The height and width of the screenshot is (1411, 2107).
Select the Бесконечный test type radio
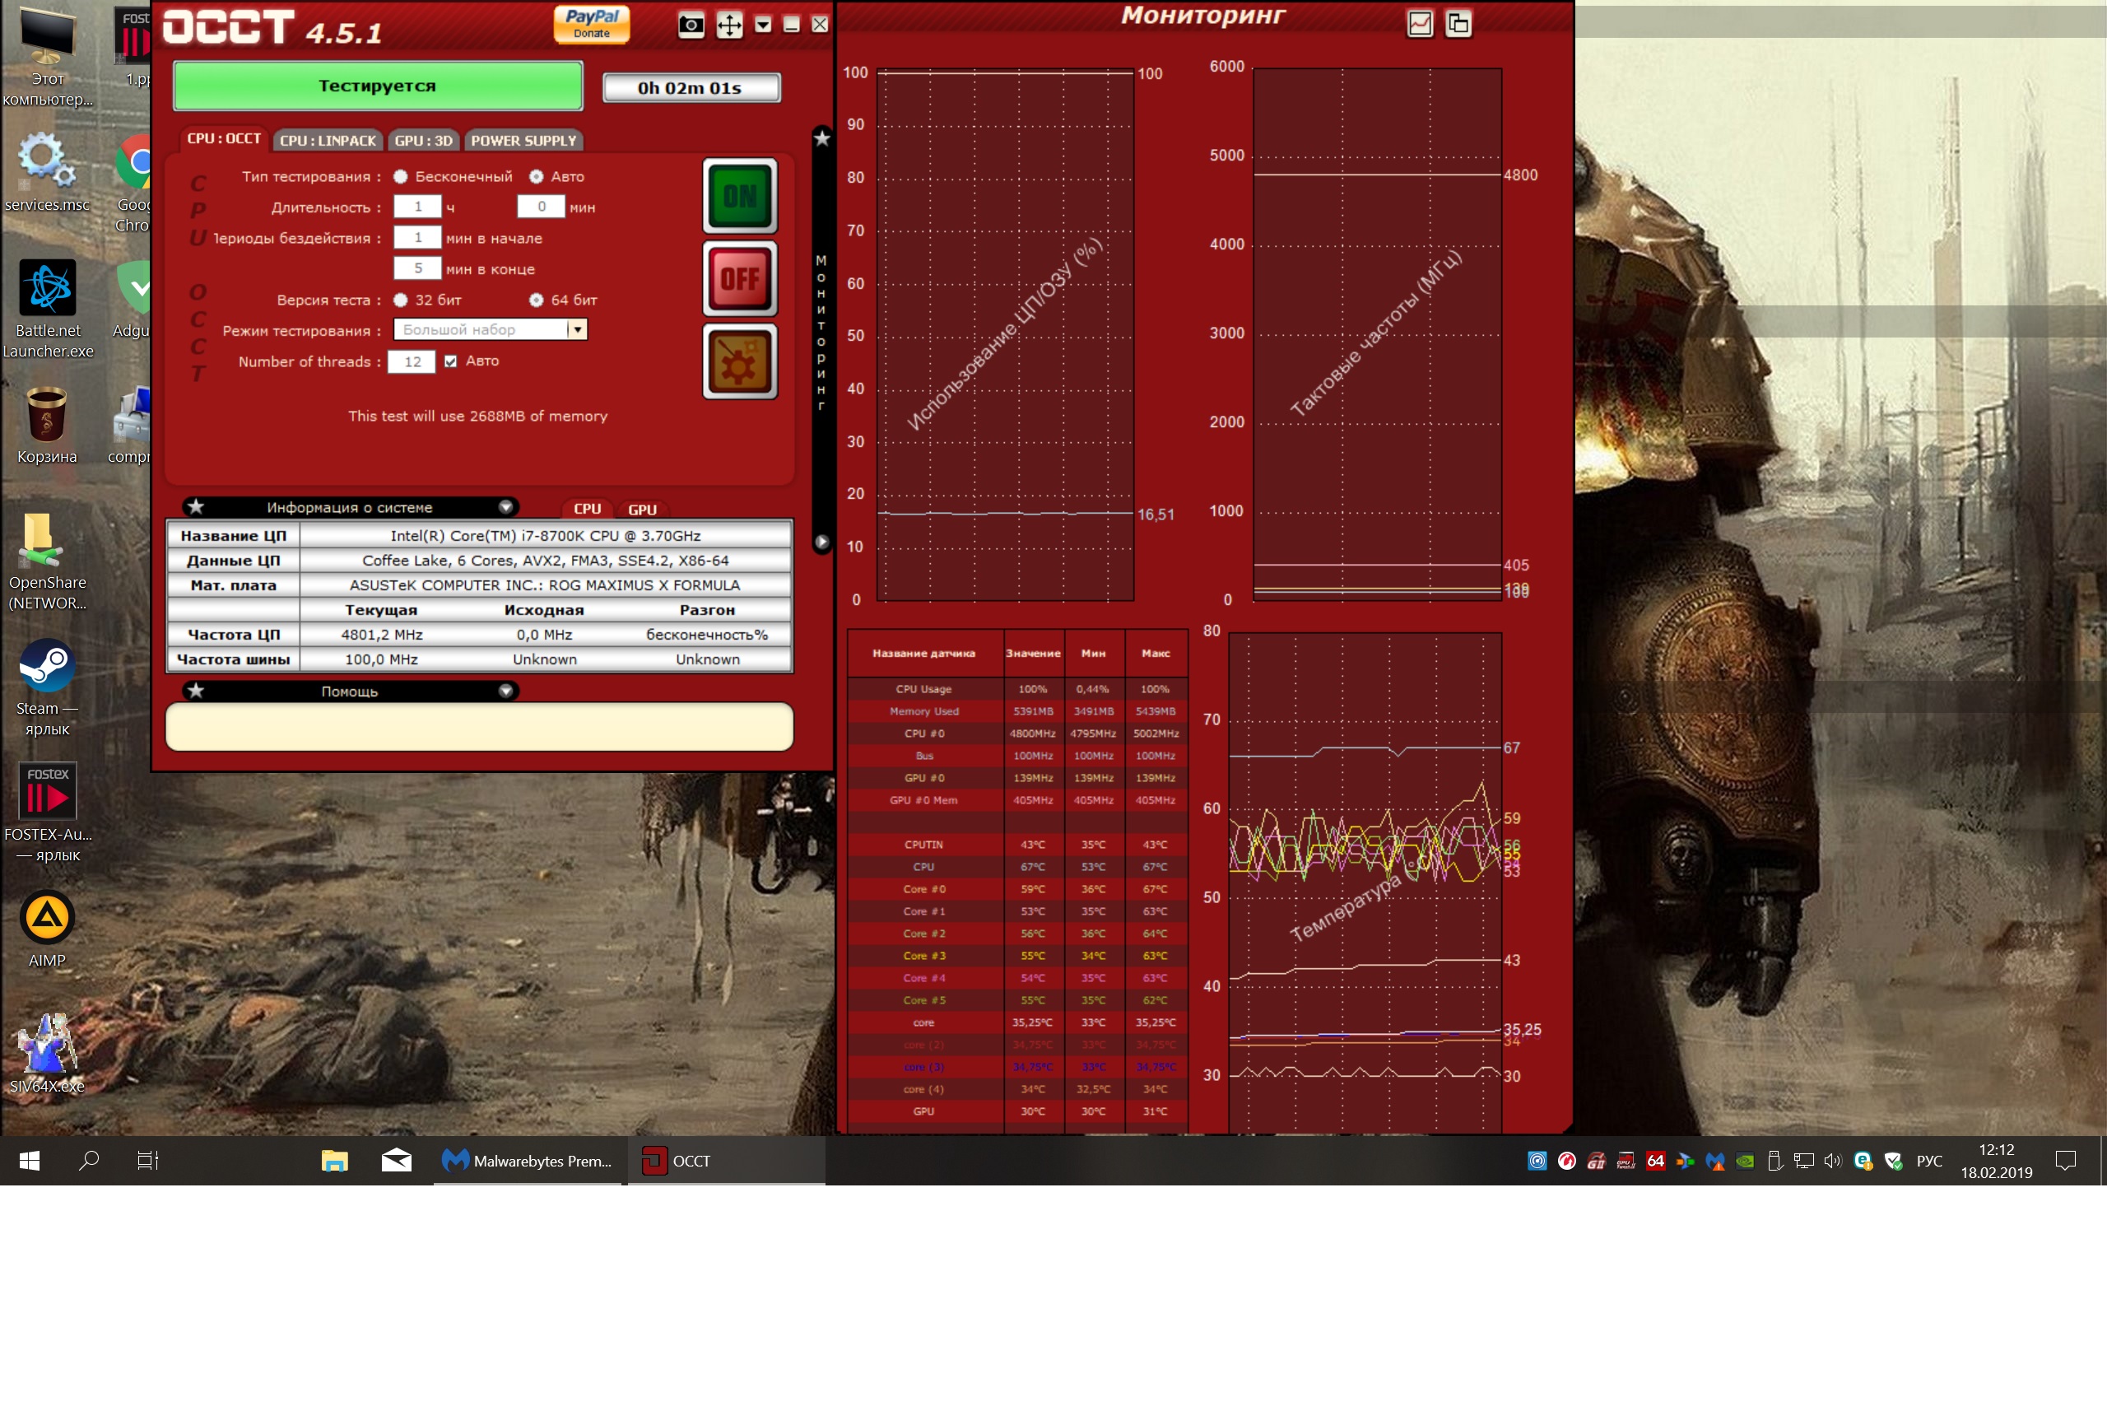point(400,176)
